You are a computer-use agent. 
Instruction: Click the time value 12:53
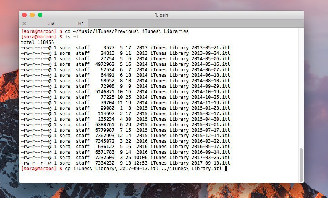140,163
